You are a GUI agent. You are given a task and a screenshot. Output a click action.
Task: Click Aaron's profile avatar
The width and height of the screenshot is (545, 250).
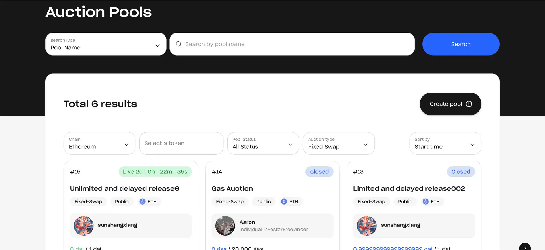point(225,226)
